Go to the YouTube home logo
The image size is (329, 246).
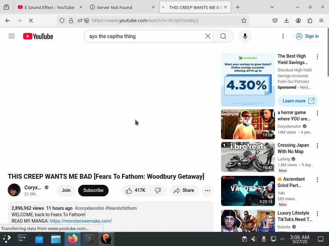click(38, 36)
